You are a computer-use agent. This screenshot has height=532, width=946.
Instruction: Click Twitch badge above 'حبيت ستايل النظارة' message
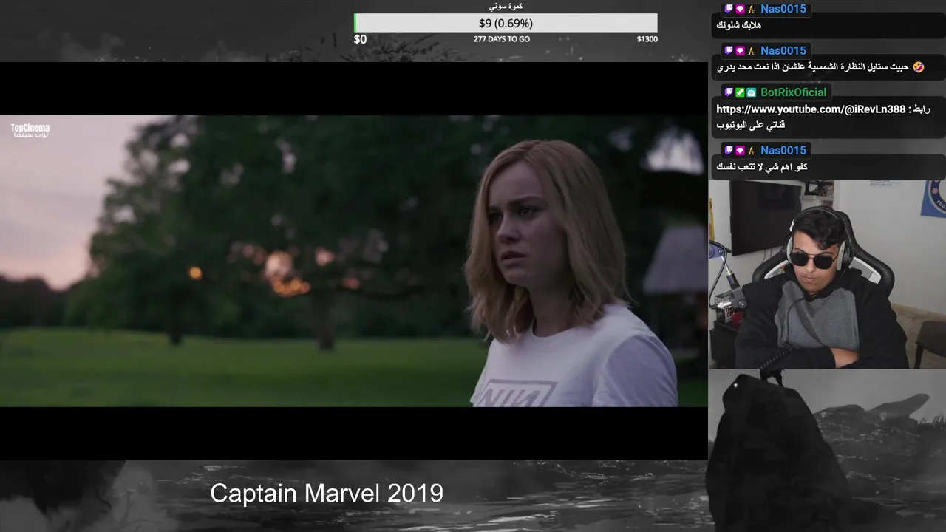tap(729, 51)
